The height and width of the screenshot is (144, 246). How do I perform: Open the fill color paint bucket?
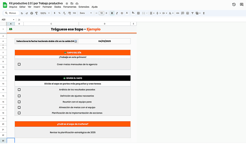[x=133, y=13]
